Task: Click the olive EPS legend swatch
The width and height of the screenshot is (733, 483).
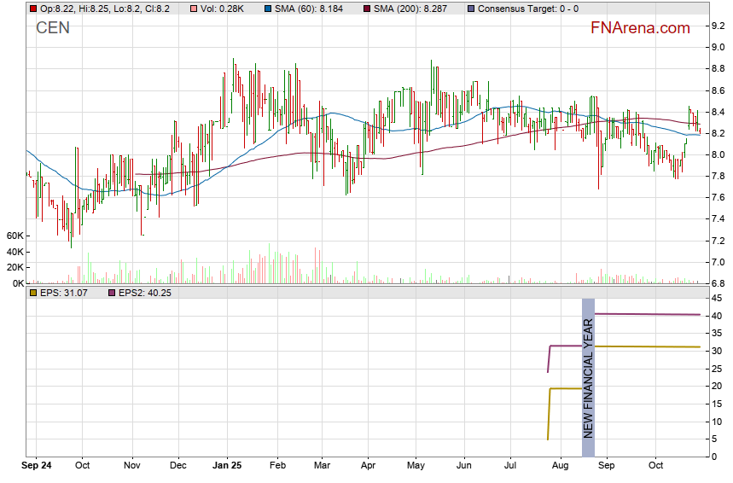Action: (x=33, y=293)
